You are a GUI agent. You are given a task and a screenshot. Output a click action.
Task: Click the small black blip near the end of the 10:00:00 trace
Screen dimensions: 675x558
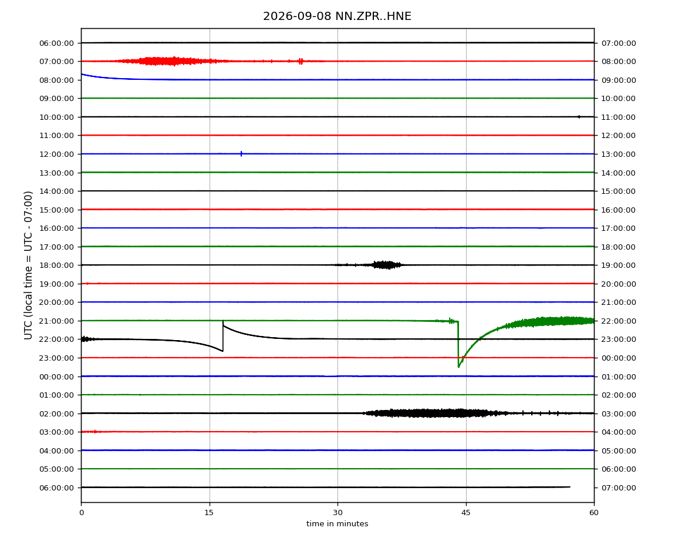[579, 117]
